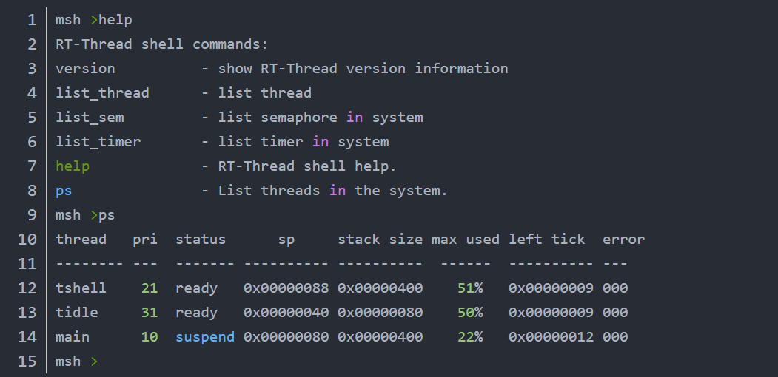
Task: Select line number 14 in gutter
Action: [27, 337]
